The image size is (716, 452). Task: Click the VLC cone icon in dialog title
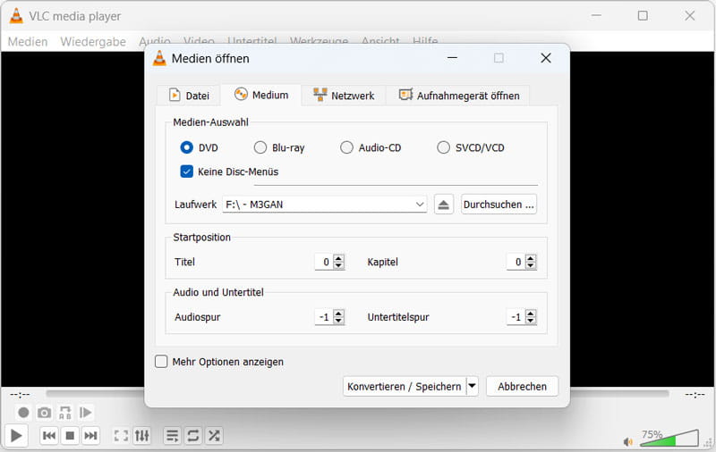(x=159, y=58)
